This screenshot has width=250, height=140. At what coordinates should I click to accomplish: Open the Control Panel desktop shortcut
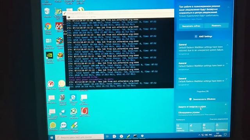tap(48, 43)
